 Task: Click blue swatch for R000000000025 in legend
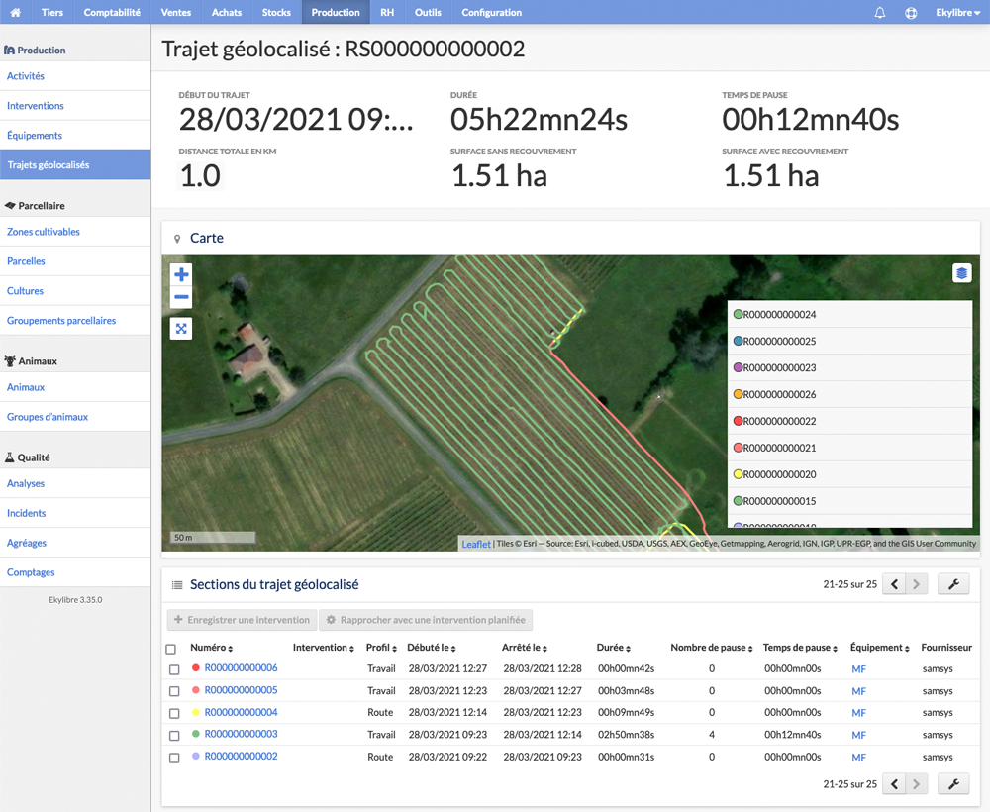point(738,341)
